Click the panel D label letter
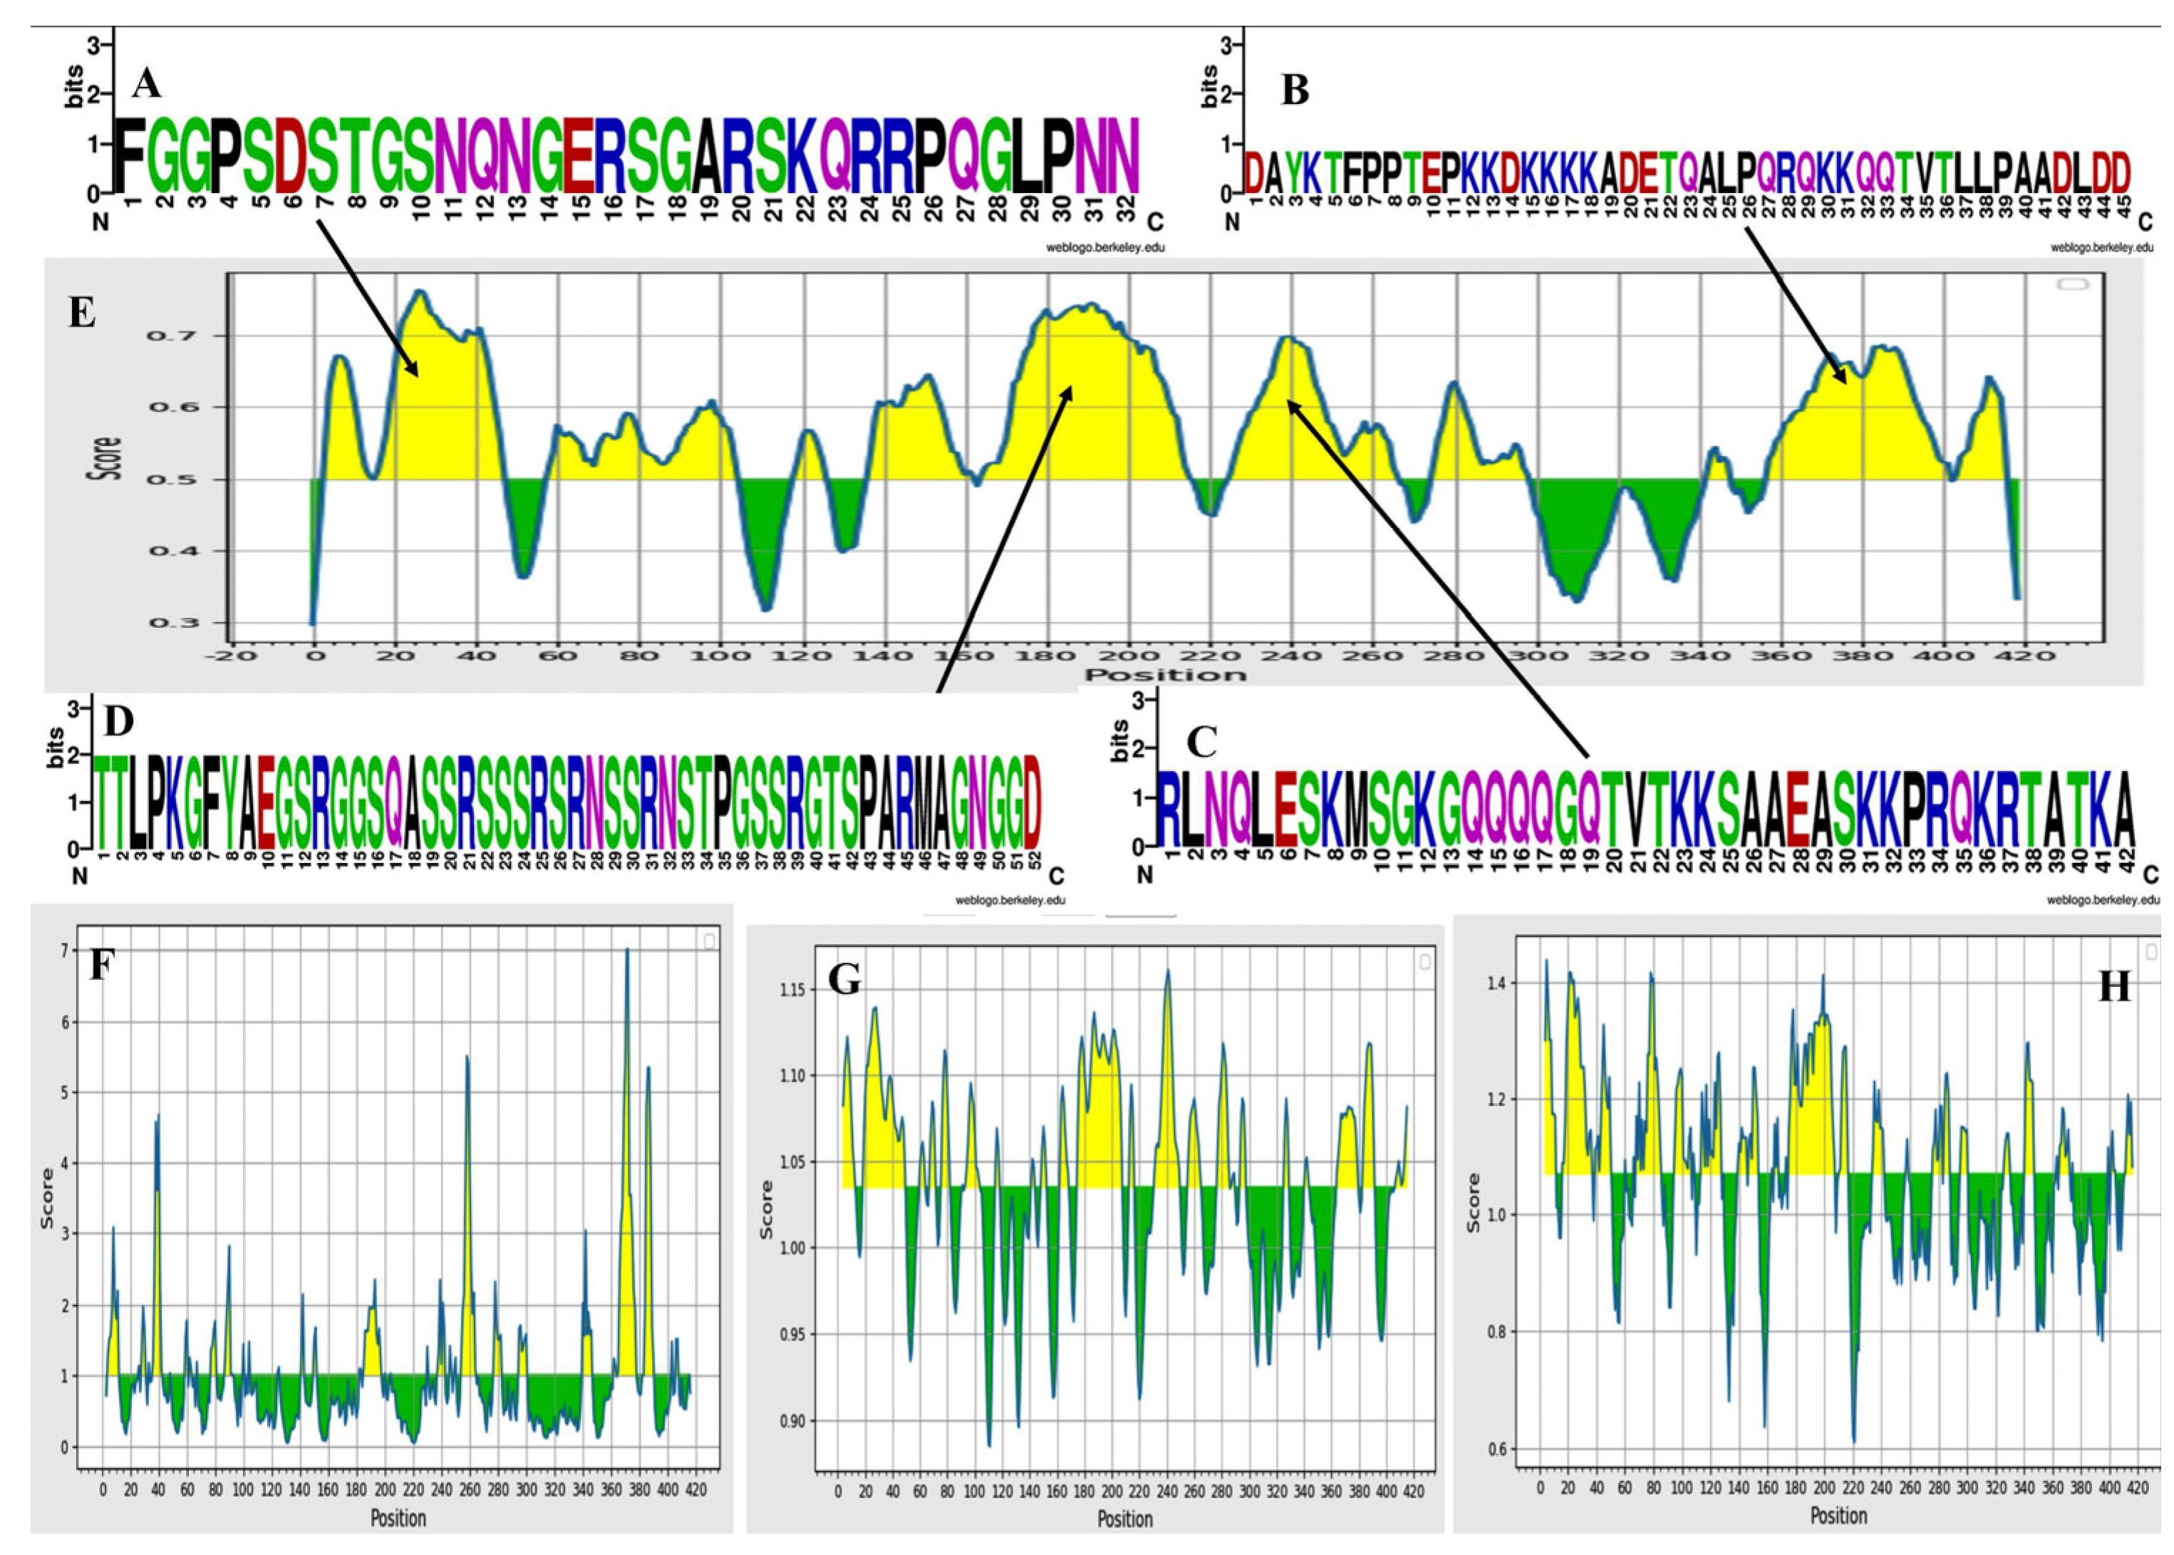Image resolution: width=2174 pixels, height=1555 pixels. (x=118, y=722)
